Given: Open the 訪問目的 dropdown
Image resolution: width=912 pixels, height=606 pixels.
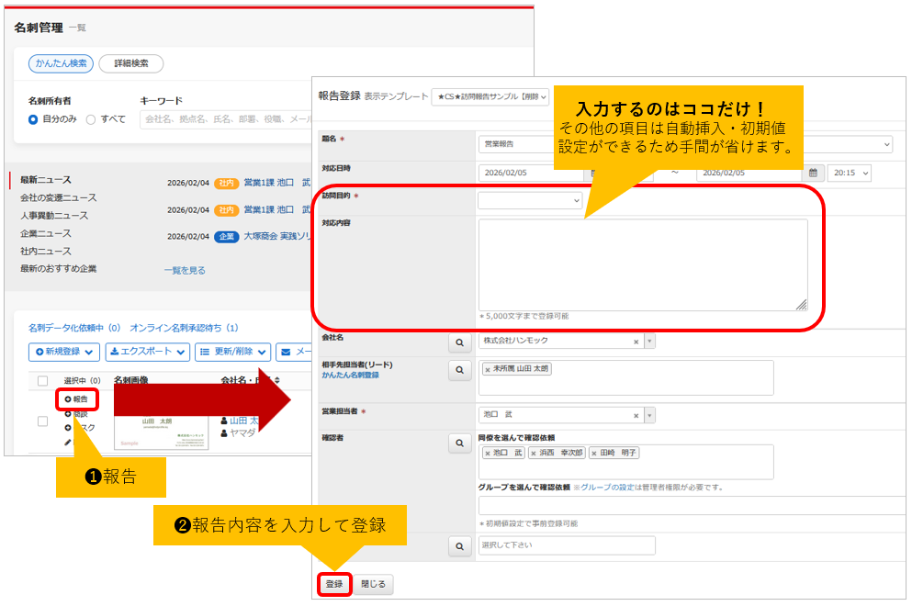Looking at the screenshot, I should pos(530,200).
